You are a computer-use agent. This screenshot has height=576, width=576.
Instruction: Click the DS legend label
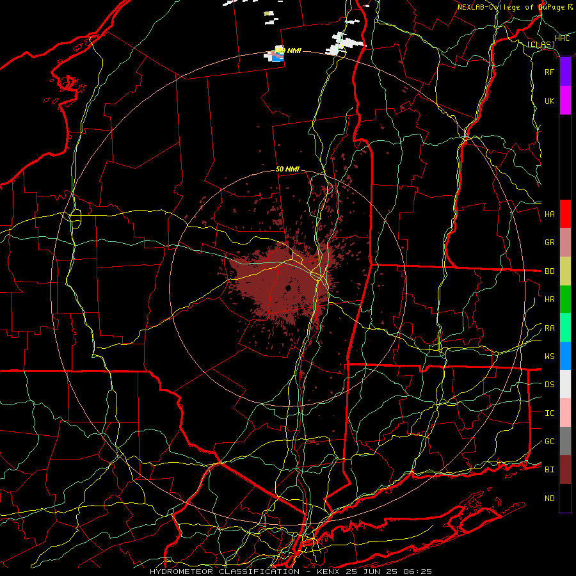549,385
